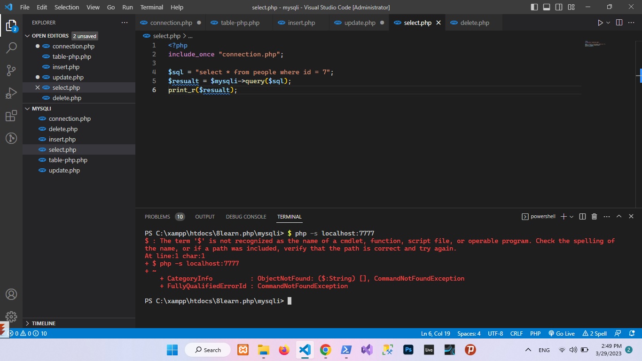The height and width of the screenshot is (361, 642).
Task: Open the Selection menu
Action: (x=67, y=7)
